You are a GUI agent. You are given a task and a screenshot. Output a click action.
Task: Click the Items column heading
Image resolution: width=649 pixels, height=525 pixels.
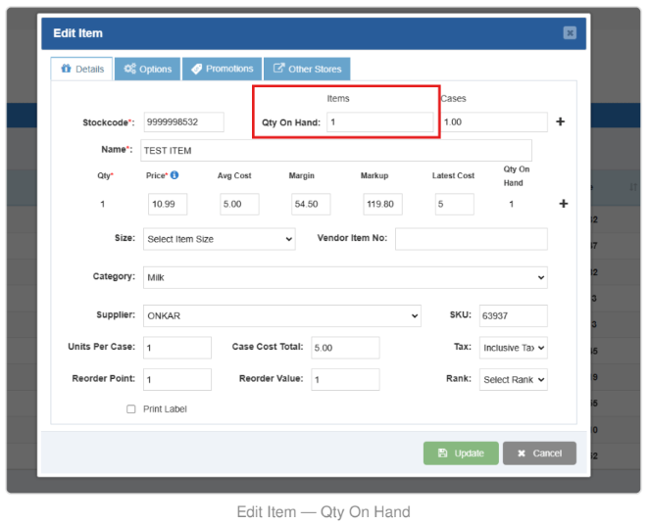click(x=338, y=98)
